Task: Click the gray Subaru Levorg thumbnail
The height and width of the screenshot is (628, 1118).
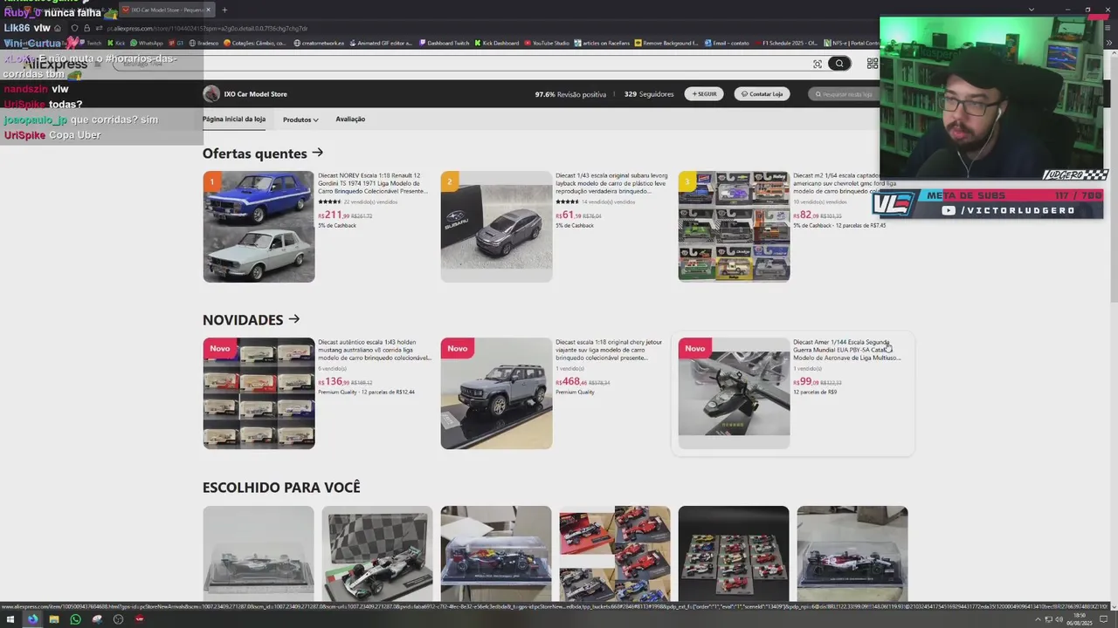Action: point(496,227)
